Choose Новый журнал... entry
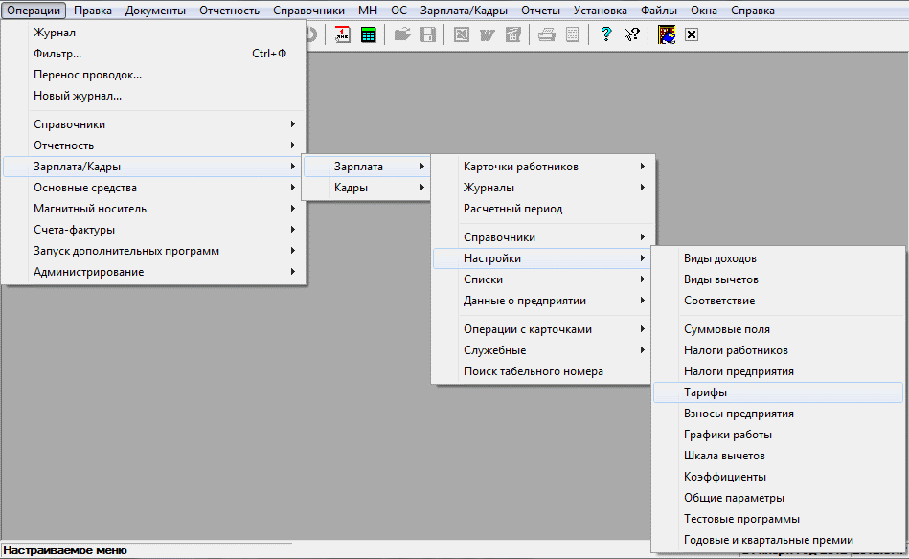 point(153,96)
